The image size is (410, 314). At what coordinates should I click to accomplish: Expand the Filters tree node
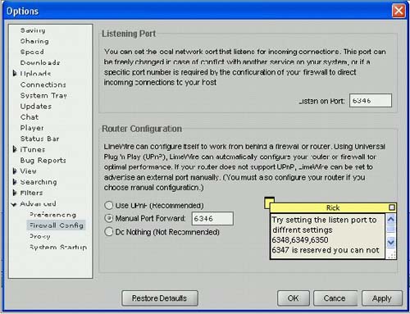[15, 193]
